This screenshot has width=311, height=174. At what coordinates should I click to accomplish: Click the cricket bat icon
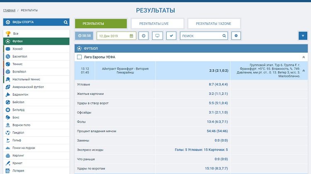point(8,163)
